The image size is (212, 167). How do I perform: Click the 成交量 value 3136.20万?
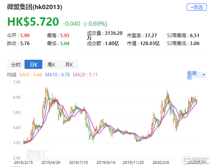point(105,36)
